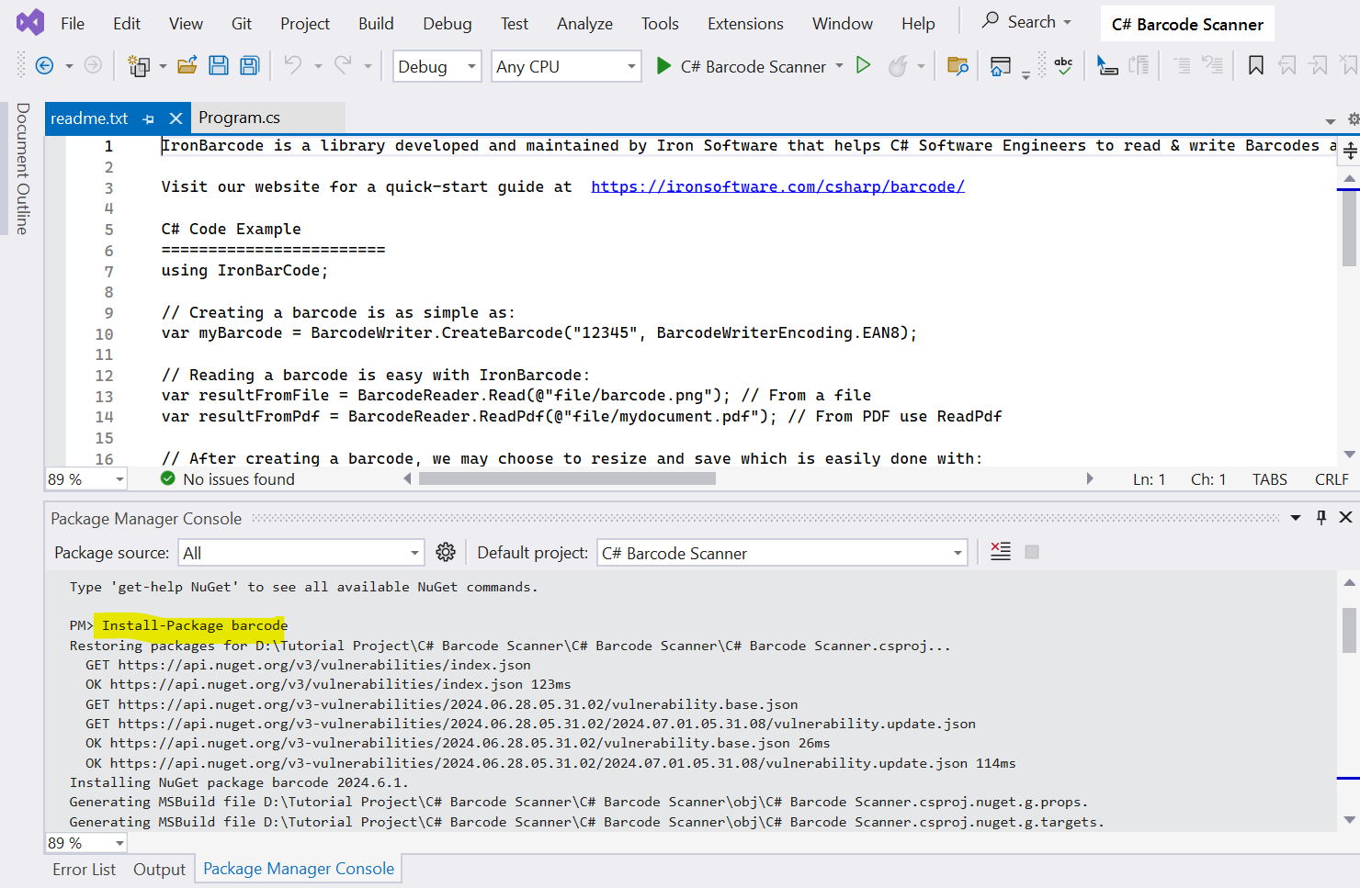1360x888 pixels.
Task: Open the Extensions menu
Action: (x=745, y=23)
